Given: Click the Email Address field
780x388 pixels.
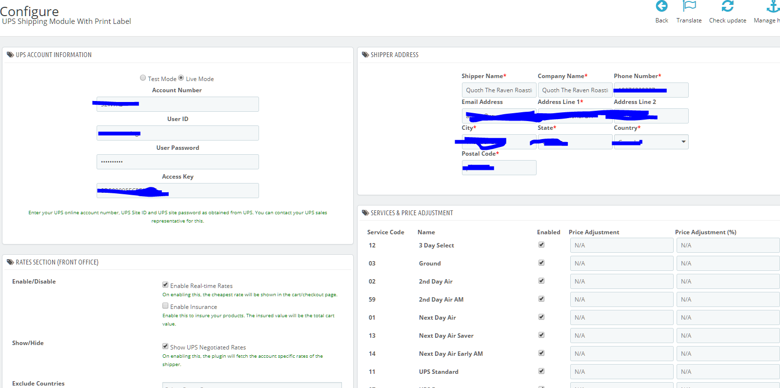Looking at the screenshot, I should tap(499, 116).
